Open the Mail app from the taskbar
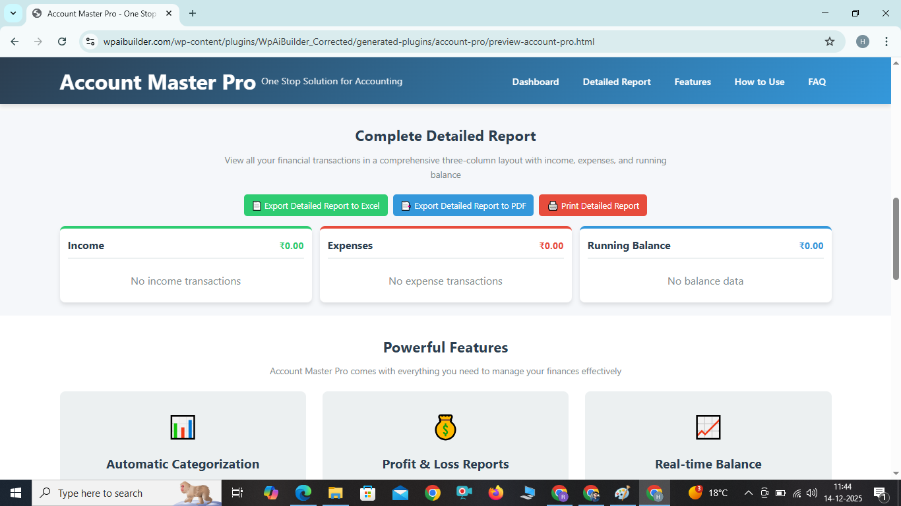The width and height of the screenshot is (901, 506). (399, 493)
